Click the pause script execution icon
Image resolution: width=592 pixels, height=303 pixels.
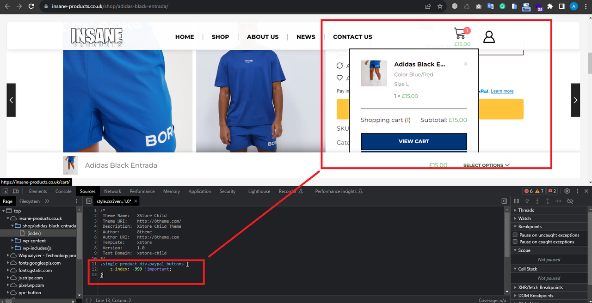point(517,201)
